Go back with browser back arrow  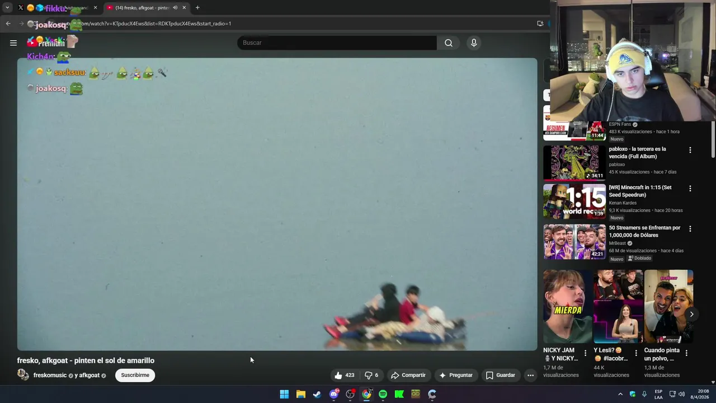pos(8,24)
